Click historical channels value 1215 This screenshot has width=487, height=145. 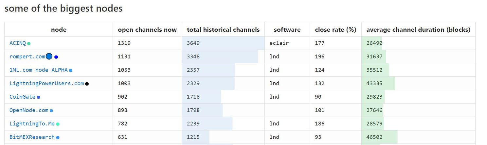coord(193,137)
